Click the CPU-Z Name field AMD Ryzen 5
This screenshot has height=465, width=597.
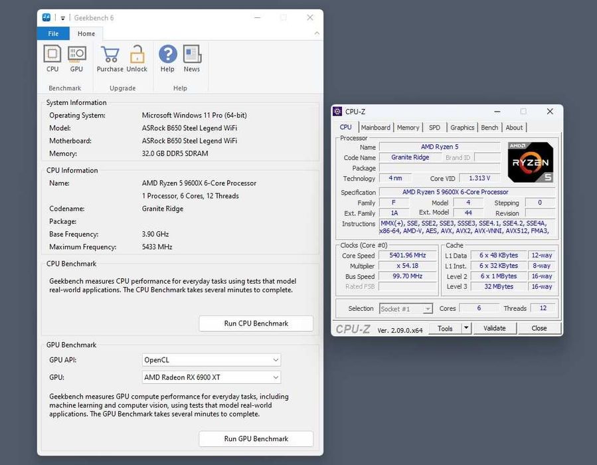point(440,147)
